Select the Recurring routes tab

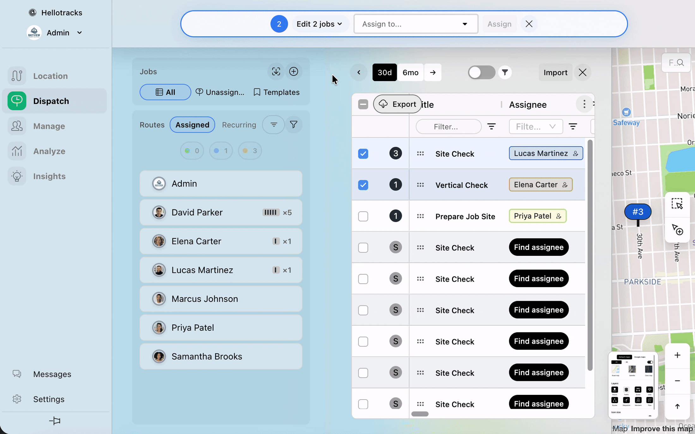(x=239, y=125)
